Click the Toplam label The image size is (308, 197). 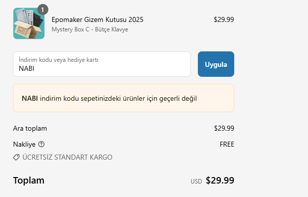pyautogui.click(x=29, y=181)
